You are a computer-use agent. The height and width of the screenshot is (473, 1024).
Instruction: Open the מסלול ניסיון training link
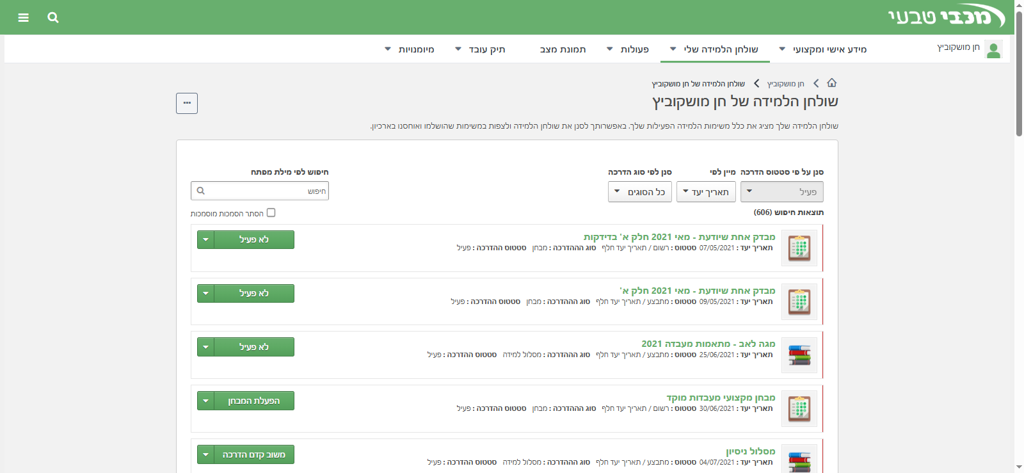click(750, 451)
